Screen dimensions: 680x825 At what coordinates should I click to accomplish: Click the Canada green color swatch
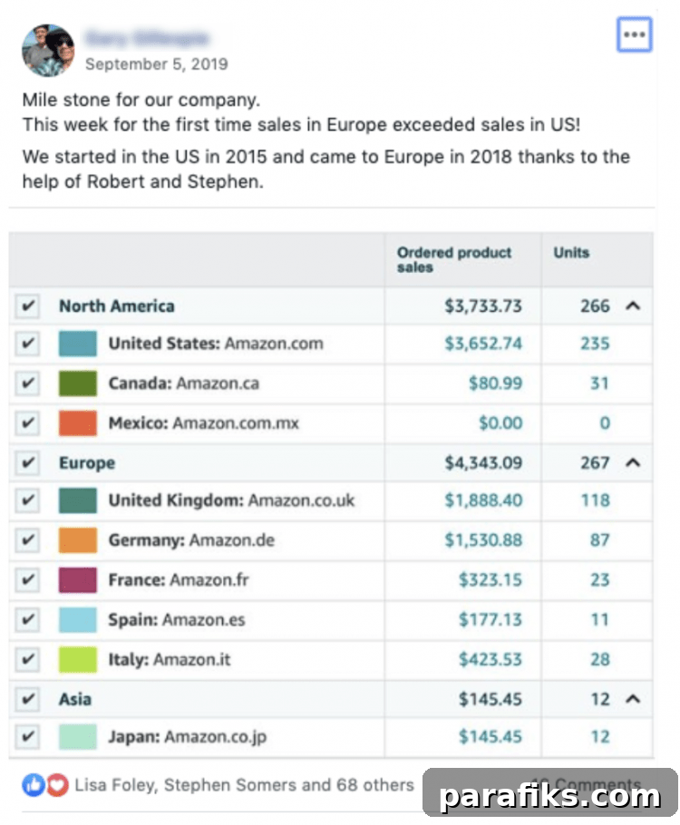pyautogui.click(x=78, y=383)
